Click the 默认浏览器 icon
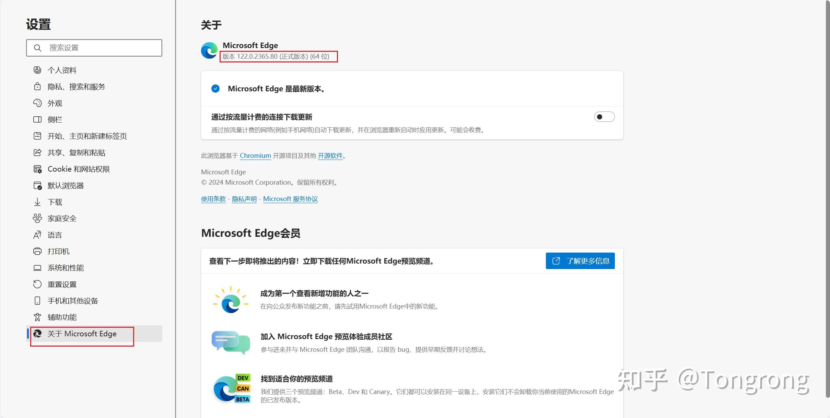 [x=38, y=185]
